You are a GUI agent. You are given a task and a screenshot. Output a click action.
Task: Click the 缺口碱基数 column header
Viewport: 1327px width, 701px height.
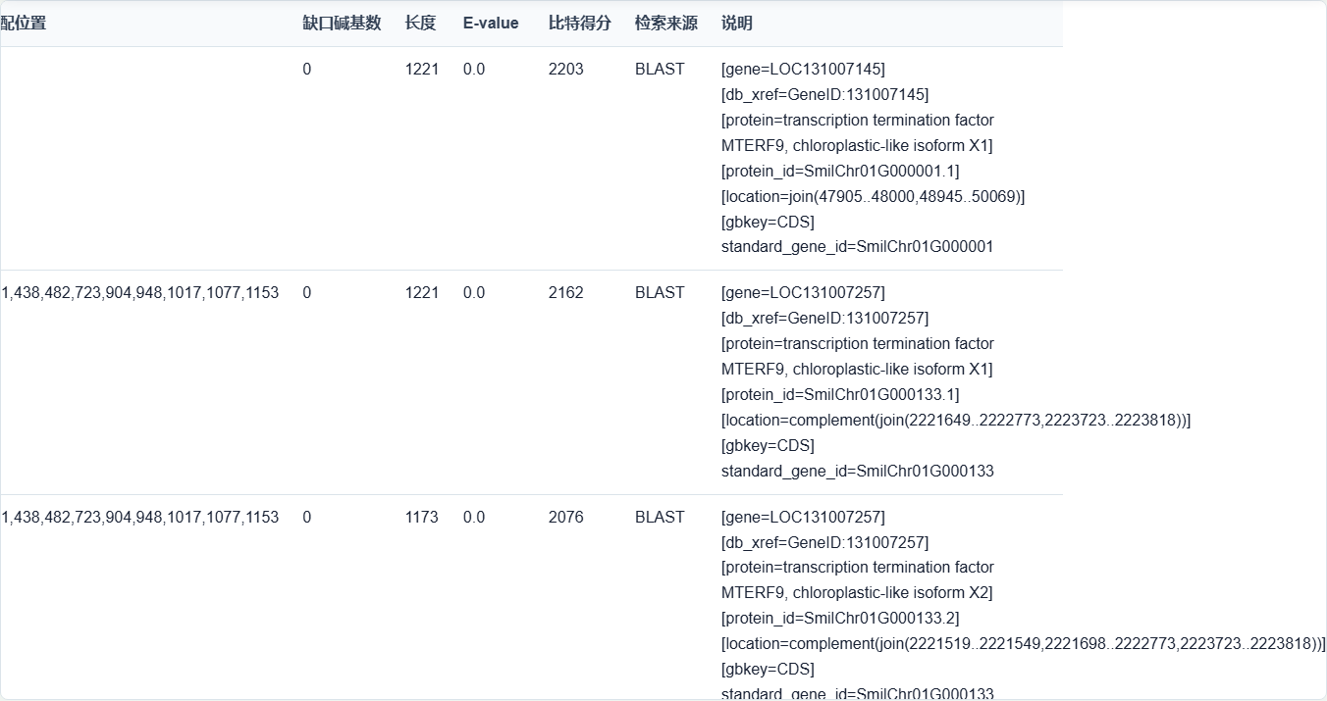(342, 24)
